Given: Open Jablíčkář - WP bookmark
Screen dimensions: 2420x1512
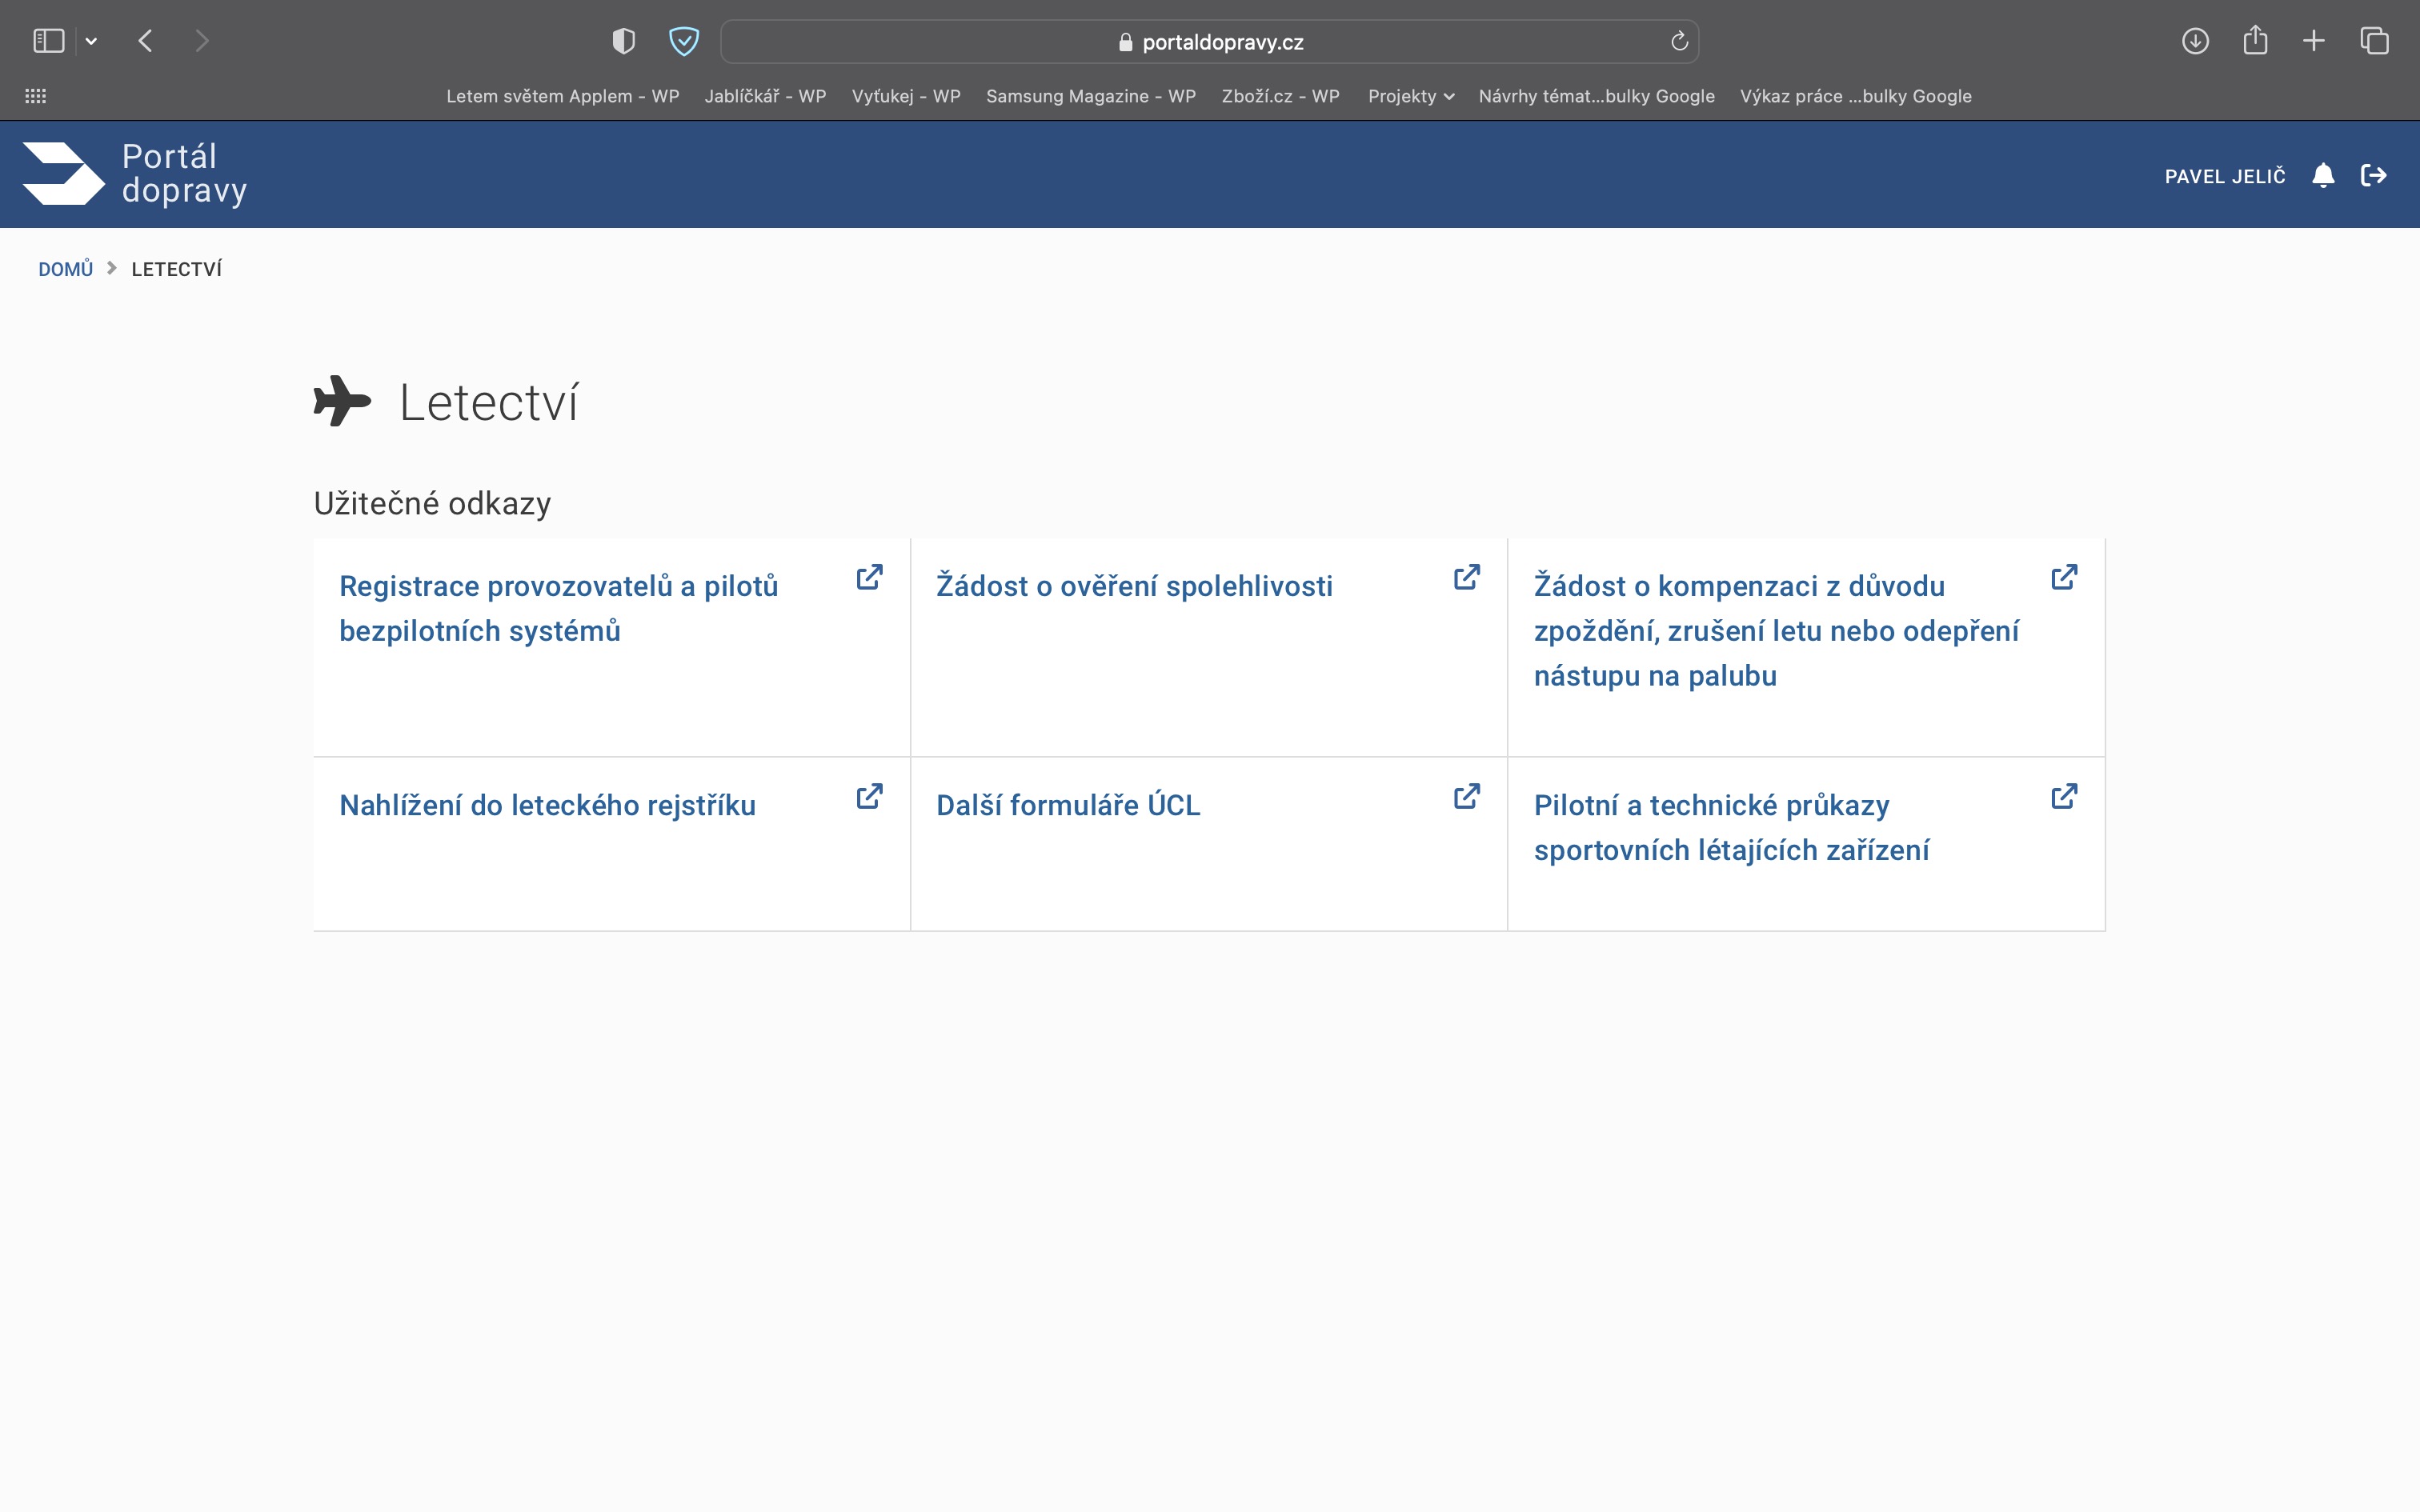Looking at the screenshot, I should 765,96.
